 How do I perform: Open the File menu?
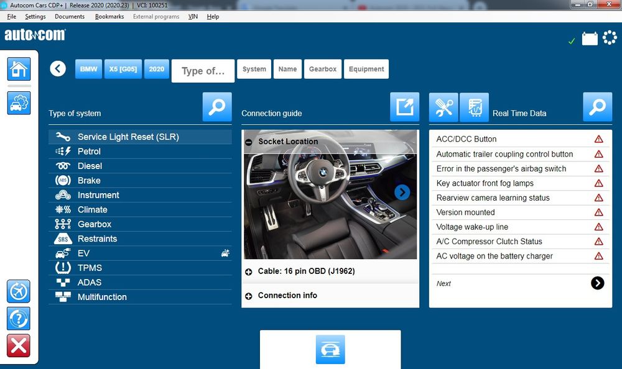click(x=11, y=17)
